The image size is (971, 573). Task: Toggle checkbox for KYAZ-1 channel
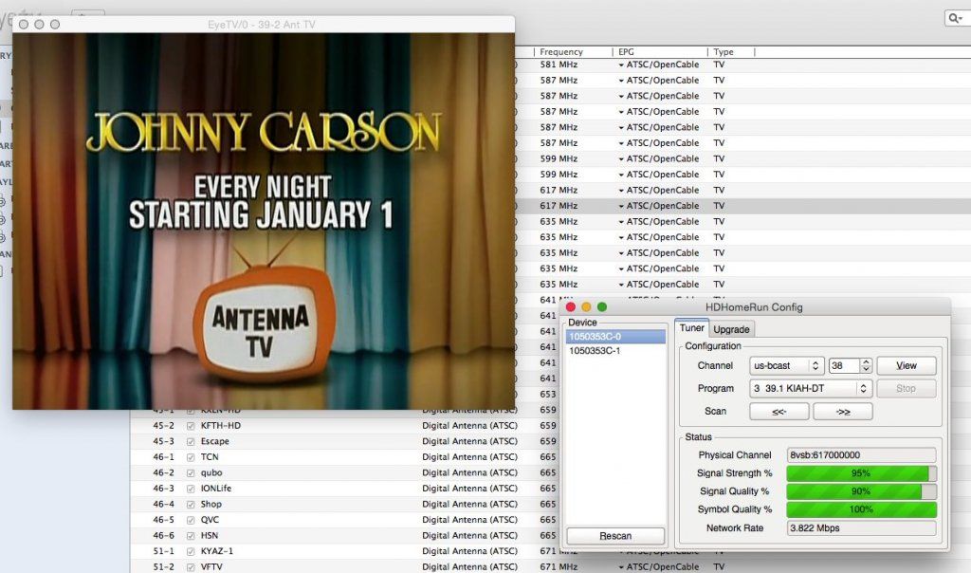pos(191,551)
